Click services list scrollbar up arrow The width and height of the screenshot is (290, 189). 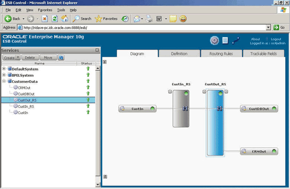click(98, 68)
